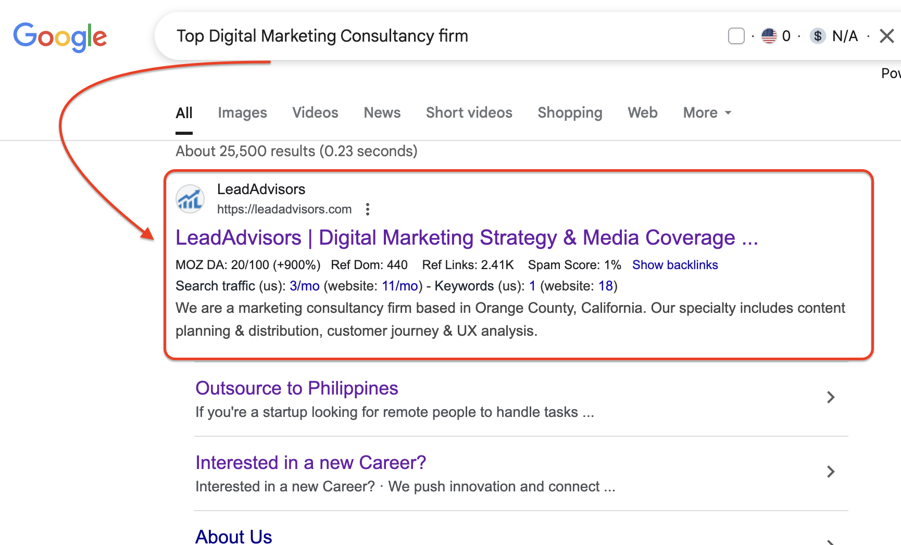
Task: Expand the More dropdown
Action: tap(707, 113)
